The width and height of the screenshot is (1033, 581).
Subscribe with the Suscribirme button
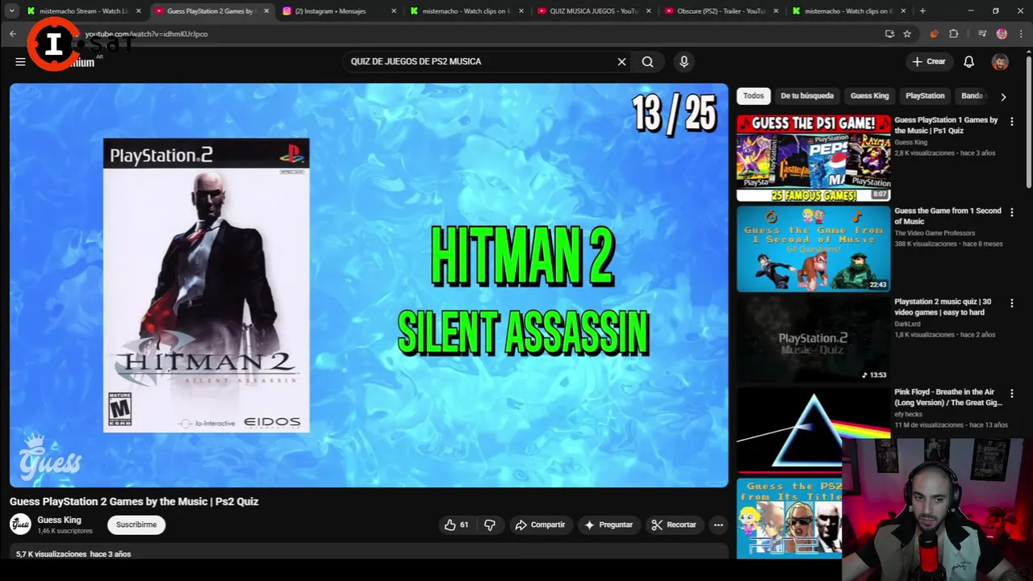coord(136,525)
